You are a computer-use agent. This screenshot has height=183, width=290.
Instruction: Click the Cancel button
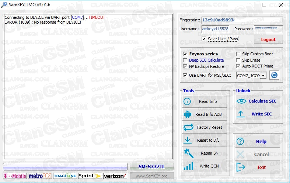[258, 155]
